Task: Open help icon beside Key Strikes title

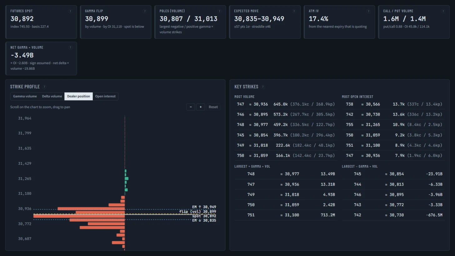Action: pos(263,87)
